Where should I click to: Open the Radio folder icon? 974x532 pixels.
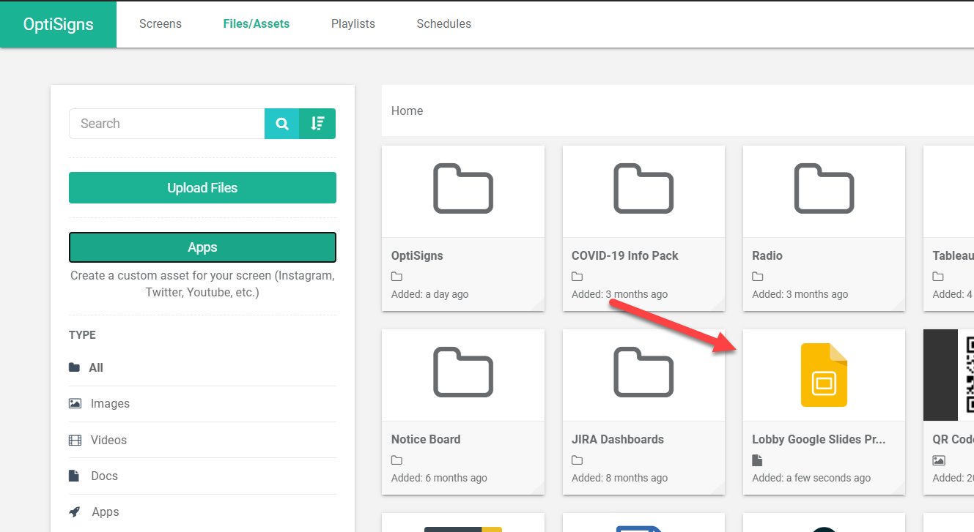tap(824, 189)
